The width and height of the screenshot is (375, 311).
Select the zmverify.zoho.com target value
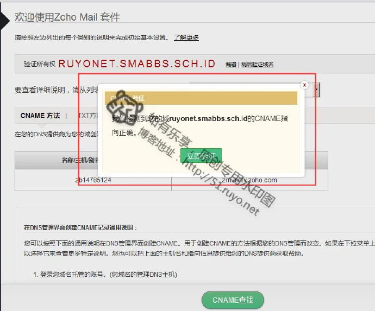click(249, 180)
